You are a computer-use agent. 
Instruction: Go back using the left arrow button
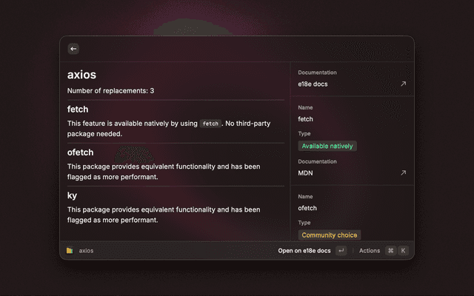(73, 49)
